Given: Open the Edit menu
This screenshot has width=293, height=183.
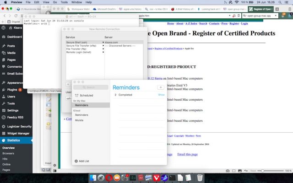Looking at the screenshot, I should tap(37, 2).
